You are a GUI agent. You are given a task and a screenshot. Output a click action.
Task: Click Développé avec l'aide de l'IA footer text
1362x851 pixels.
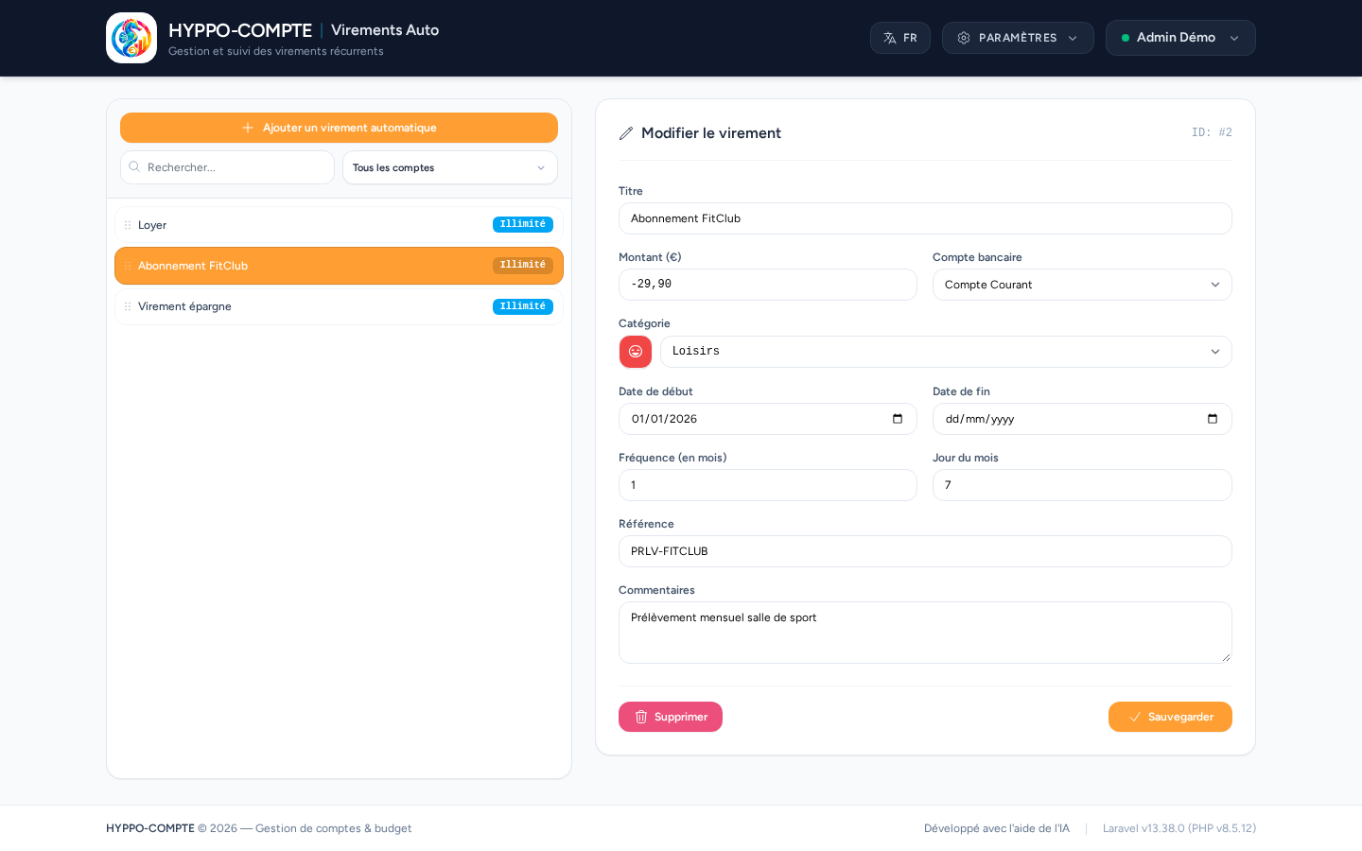(x=997, y=828)
